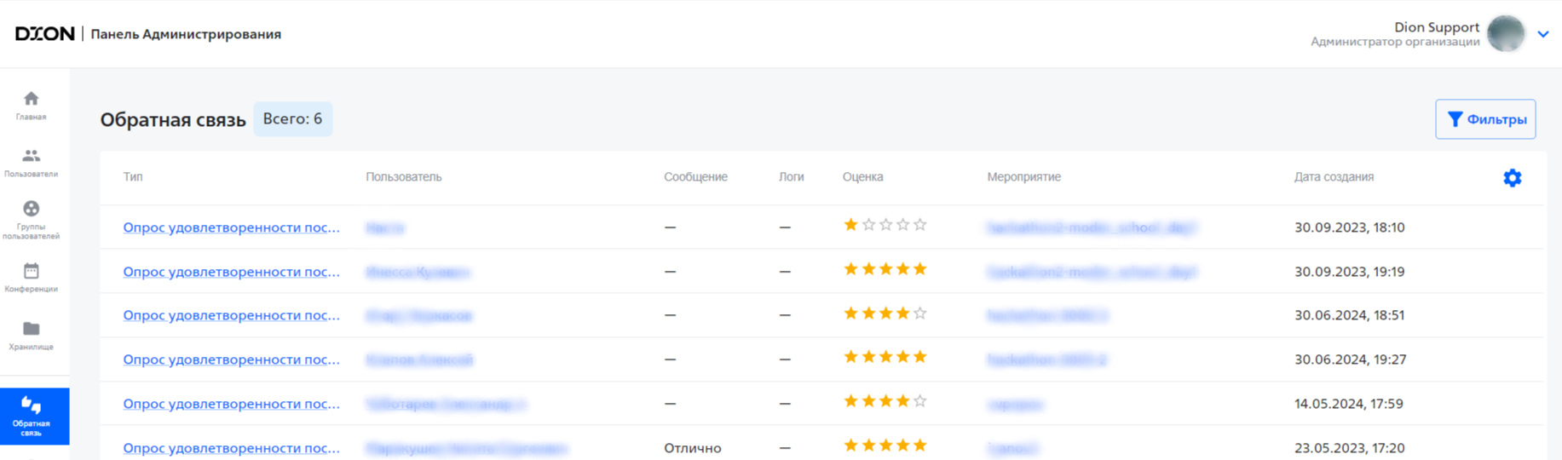1562x460 pixels.
Task: Click four-star rating in 14.05.2024, 17:59 row
Action: click(x=885, y=401)
